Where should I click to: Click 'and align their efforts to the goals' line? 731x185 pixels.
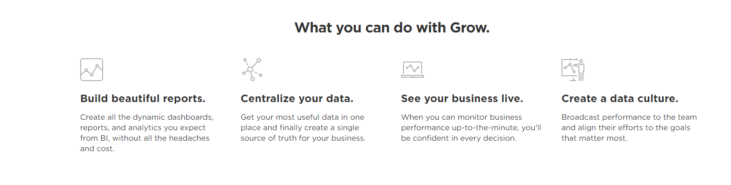tap(626, 128)
